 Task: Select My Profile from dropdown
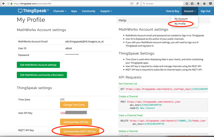point(180,24)
